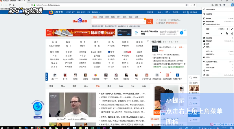Open File Explorer from taskbar

[20, 128]
